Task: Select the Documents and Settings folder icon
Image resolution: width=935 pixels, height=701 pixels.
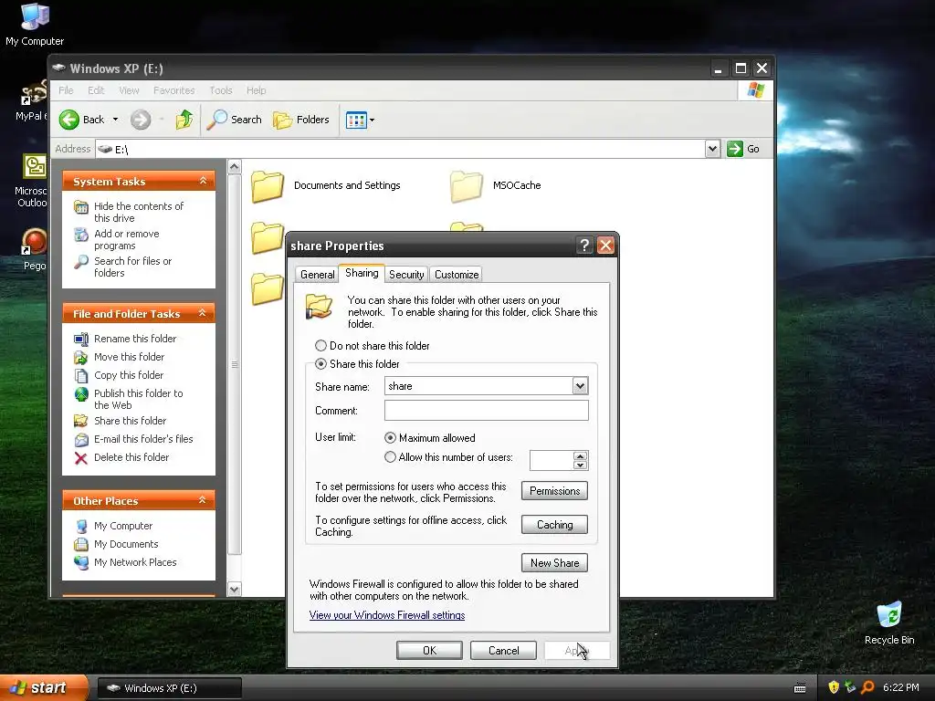Action: pyautogui.click(x=268, y=186)
